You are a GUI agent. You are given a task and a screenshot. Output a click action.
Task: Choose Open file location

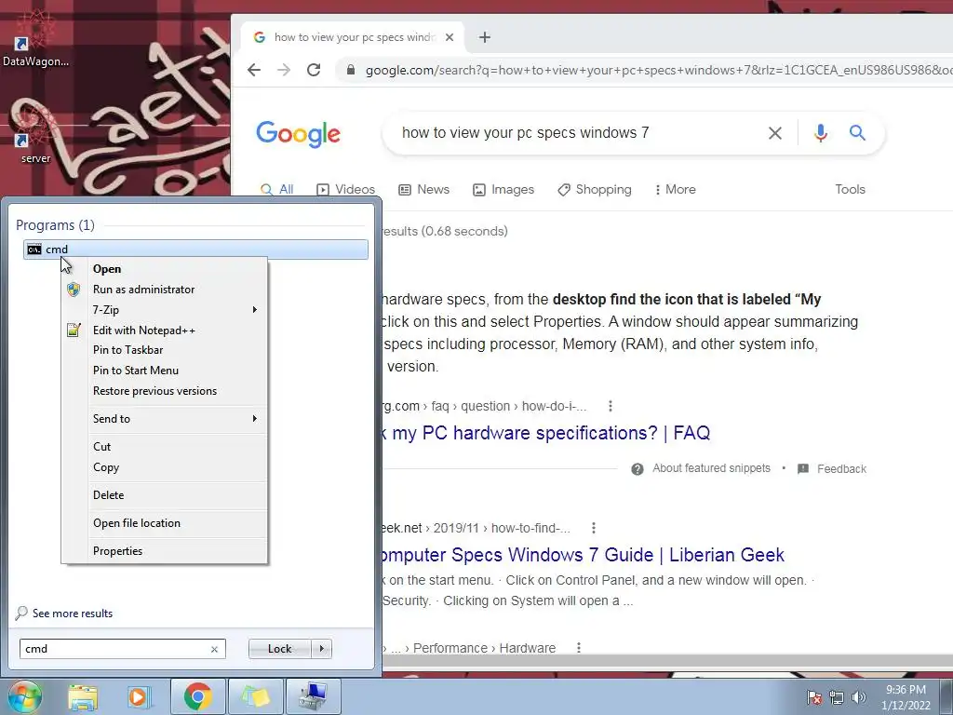pyautogui.click(x=136, y=523)
